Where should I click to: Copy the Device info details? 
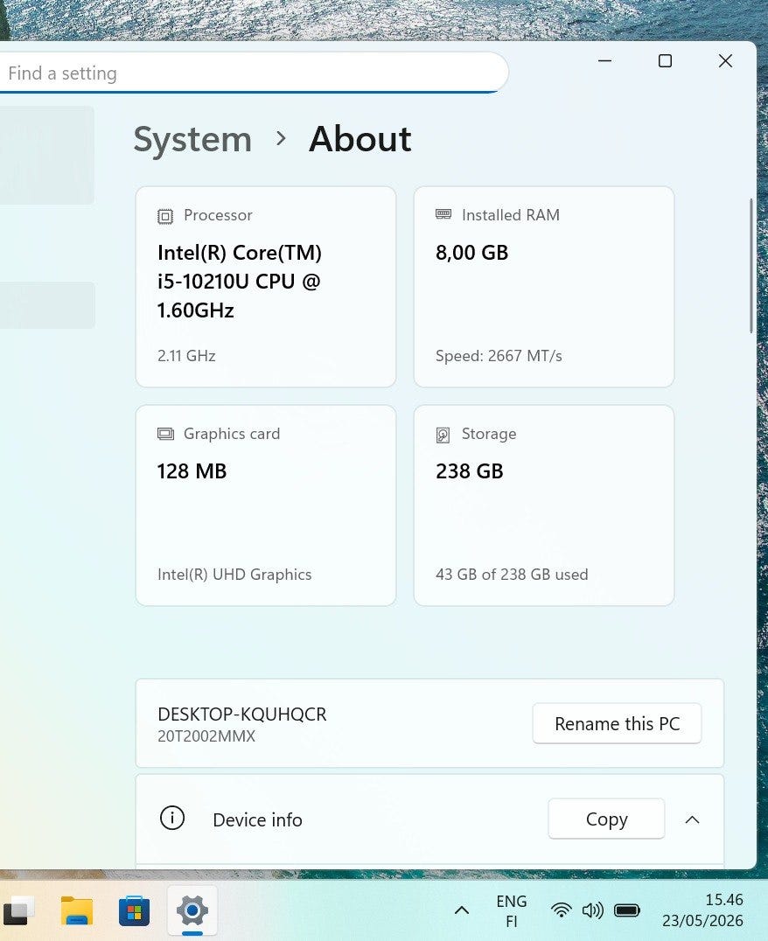606,819
